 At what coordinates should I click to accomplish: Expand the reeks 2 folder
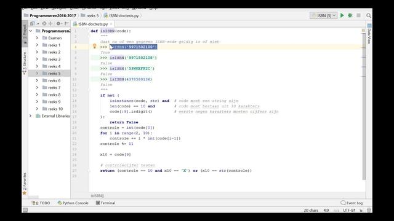37,52
